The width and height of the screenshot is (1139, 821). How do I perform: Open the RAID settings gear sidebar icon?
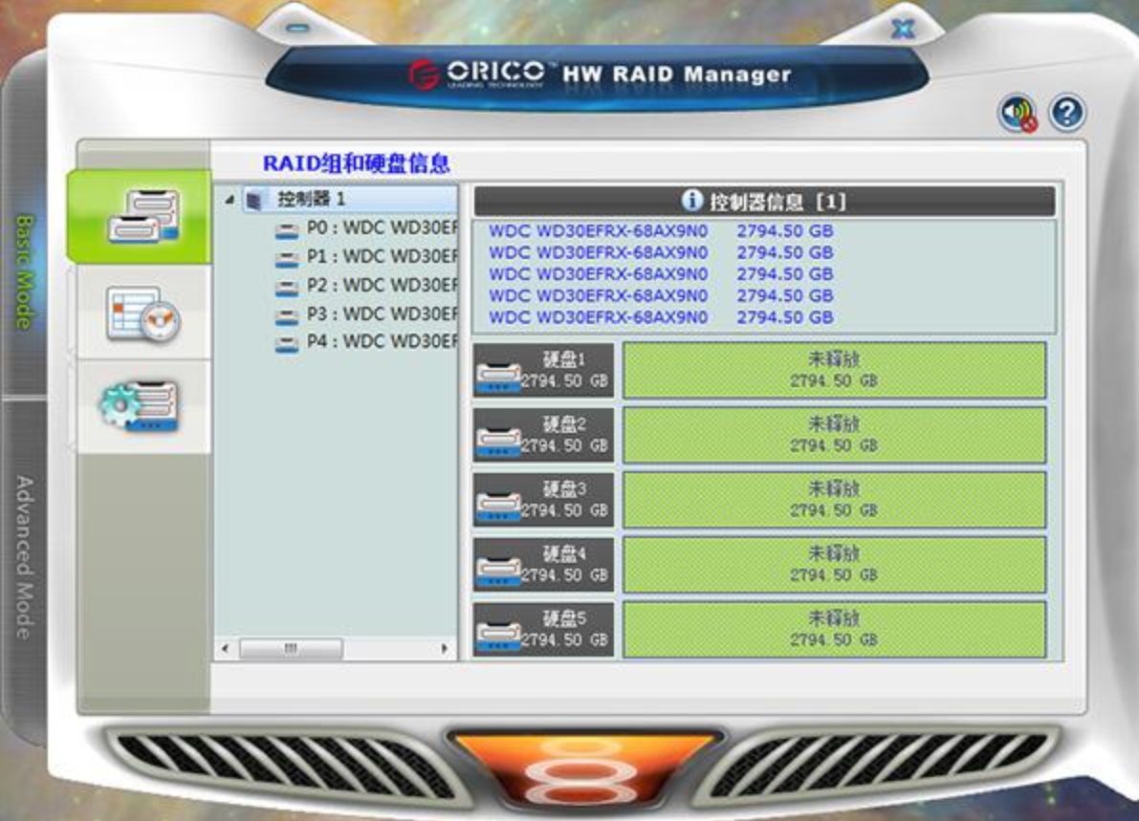click(x=140, y=406)
